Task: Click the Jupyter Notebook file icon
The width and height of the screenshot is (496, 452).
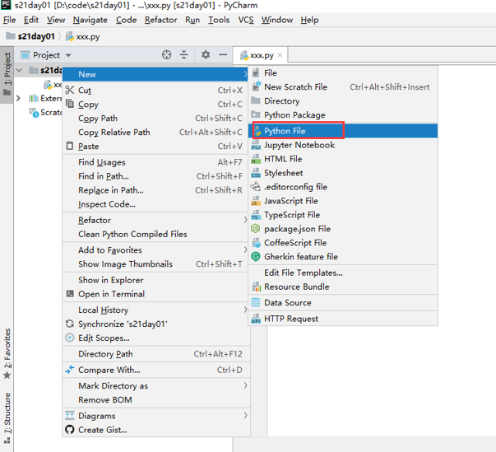Action: [257, 145]
